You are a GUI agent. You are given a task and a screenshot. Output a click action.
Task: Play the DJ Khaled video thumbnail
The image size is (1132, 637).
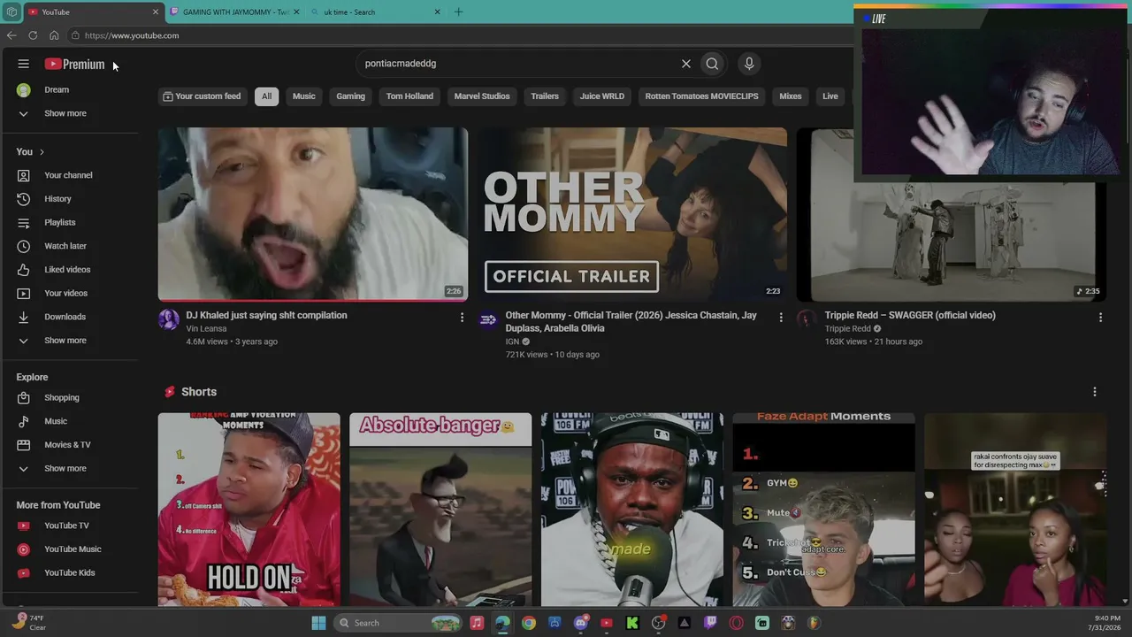point(313,214)
